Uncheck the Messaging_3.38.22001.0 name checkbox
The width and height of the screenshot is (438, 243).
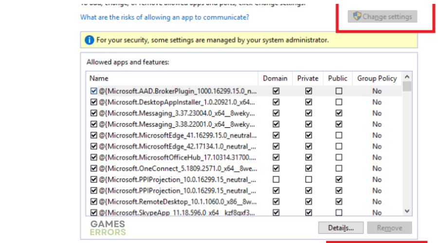(x=93, y=124)
